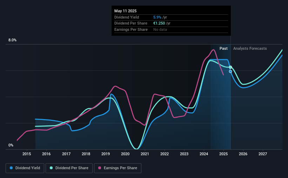Select the 2015 x-axis label
The width and height of the screenshot is (288, 178).
pyautogui.click(x=27, y=154)
